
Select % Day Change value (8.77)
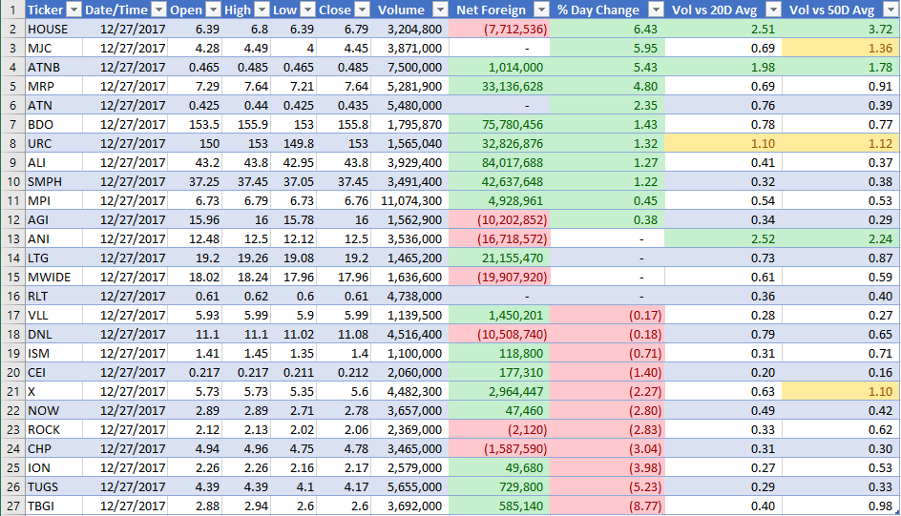607,506
